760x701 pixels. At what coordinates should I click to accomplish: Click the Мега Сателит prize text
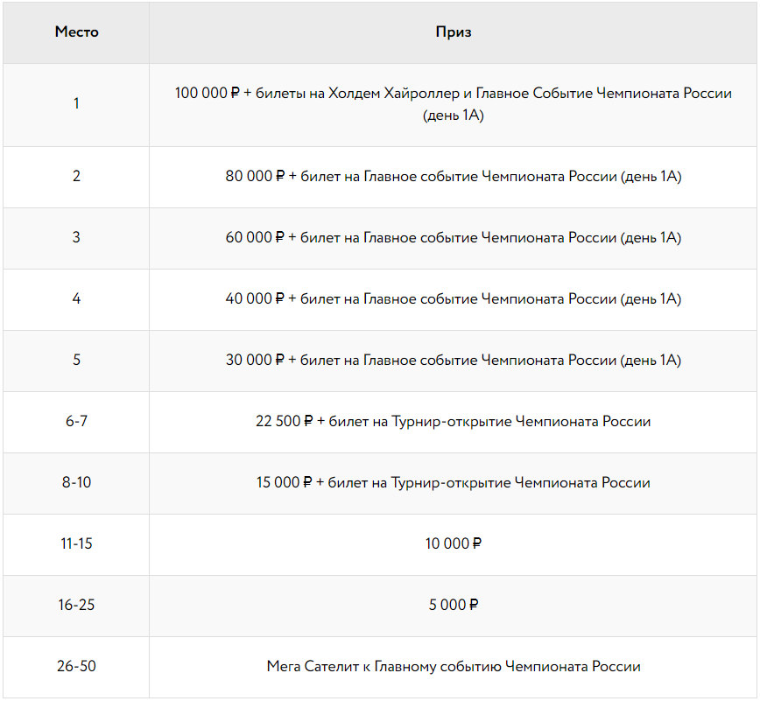click(454, 666)
